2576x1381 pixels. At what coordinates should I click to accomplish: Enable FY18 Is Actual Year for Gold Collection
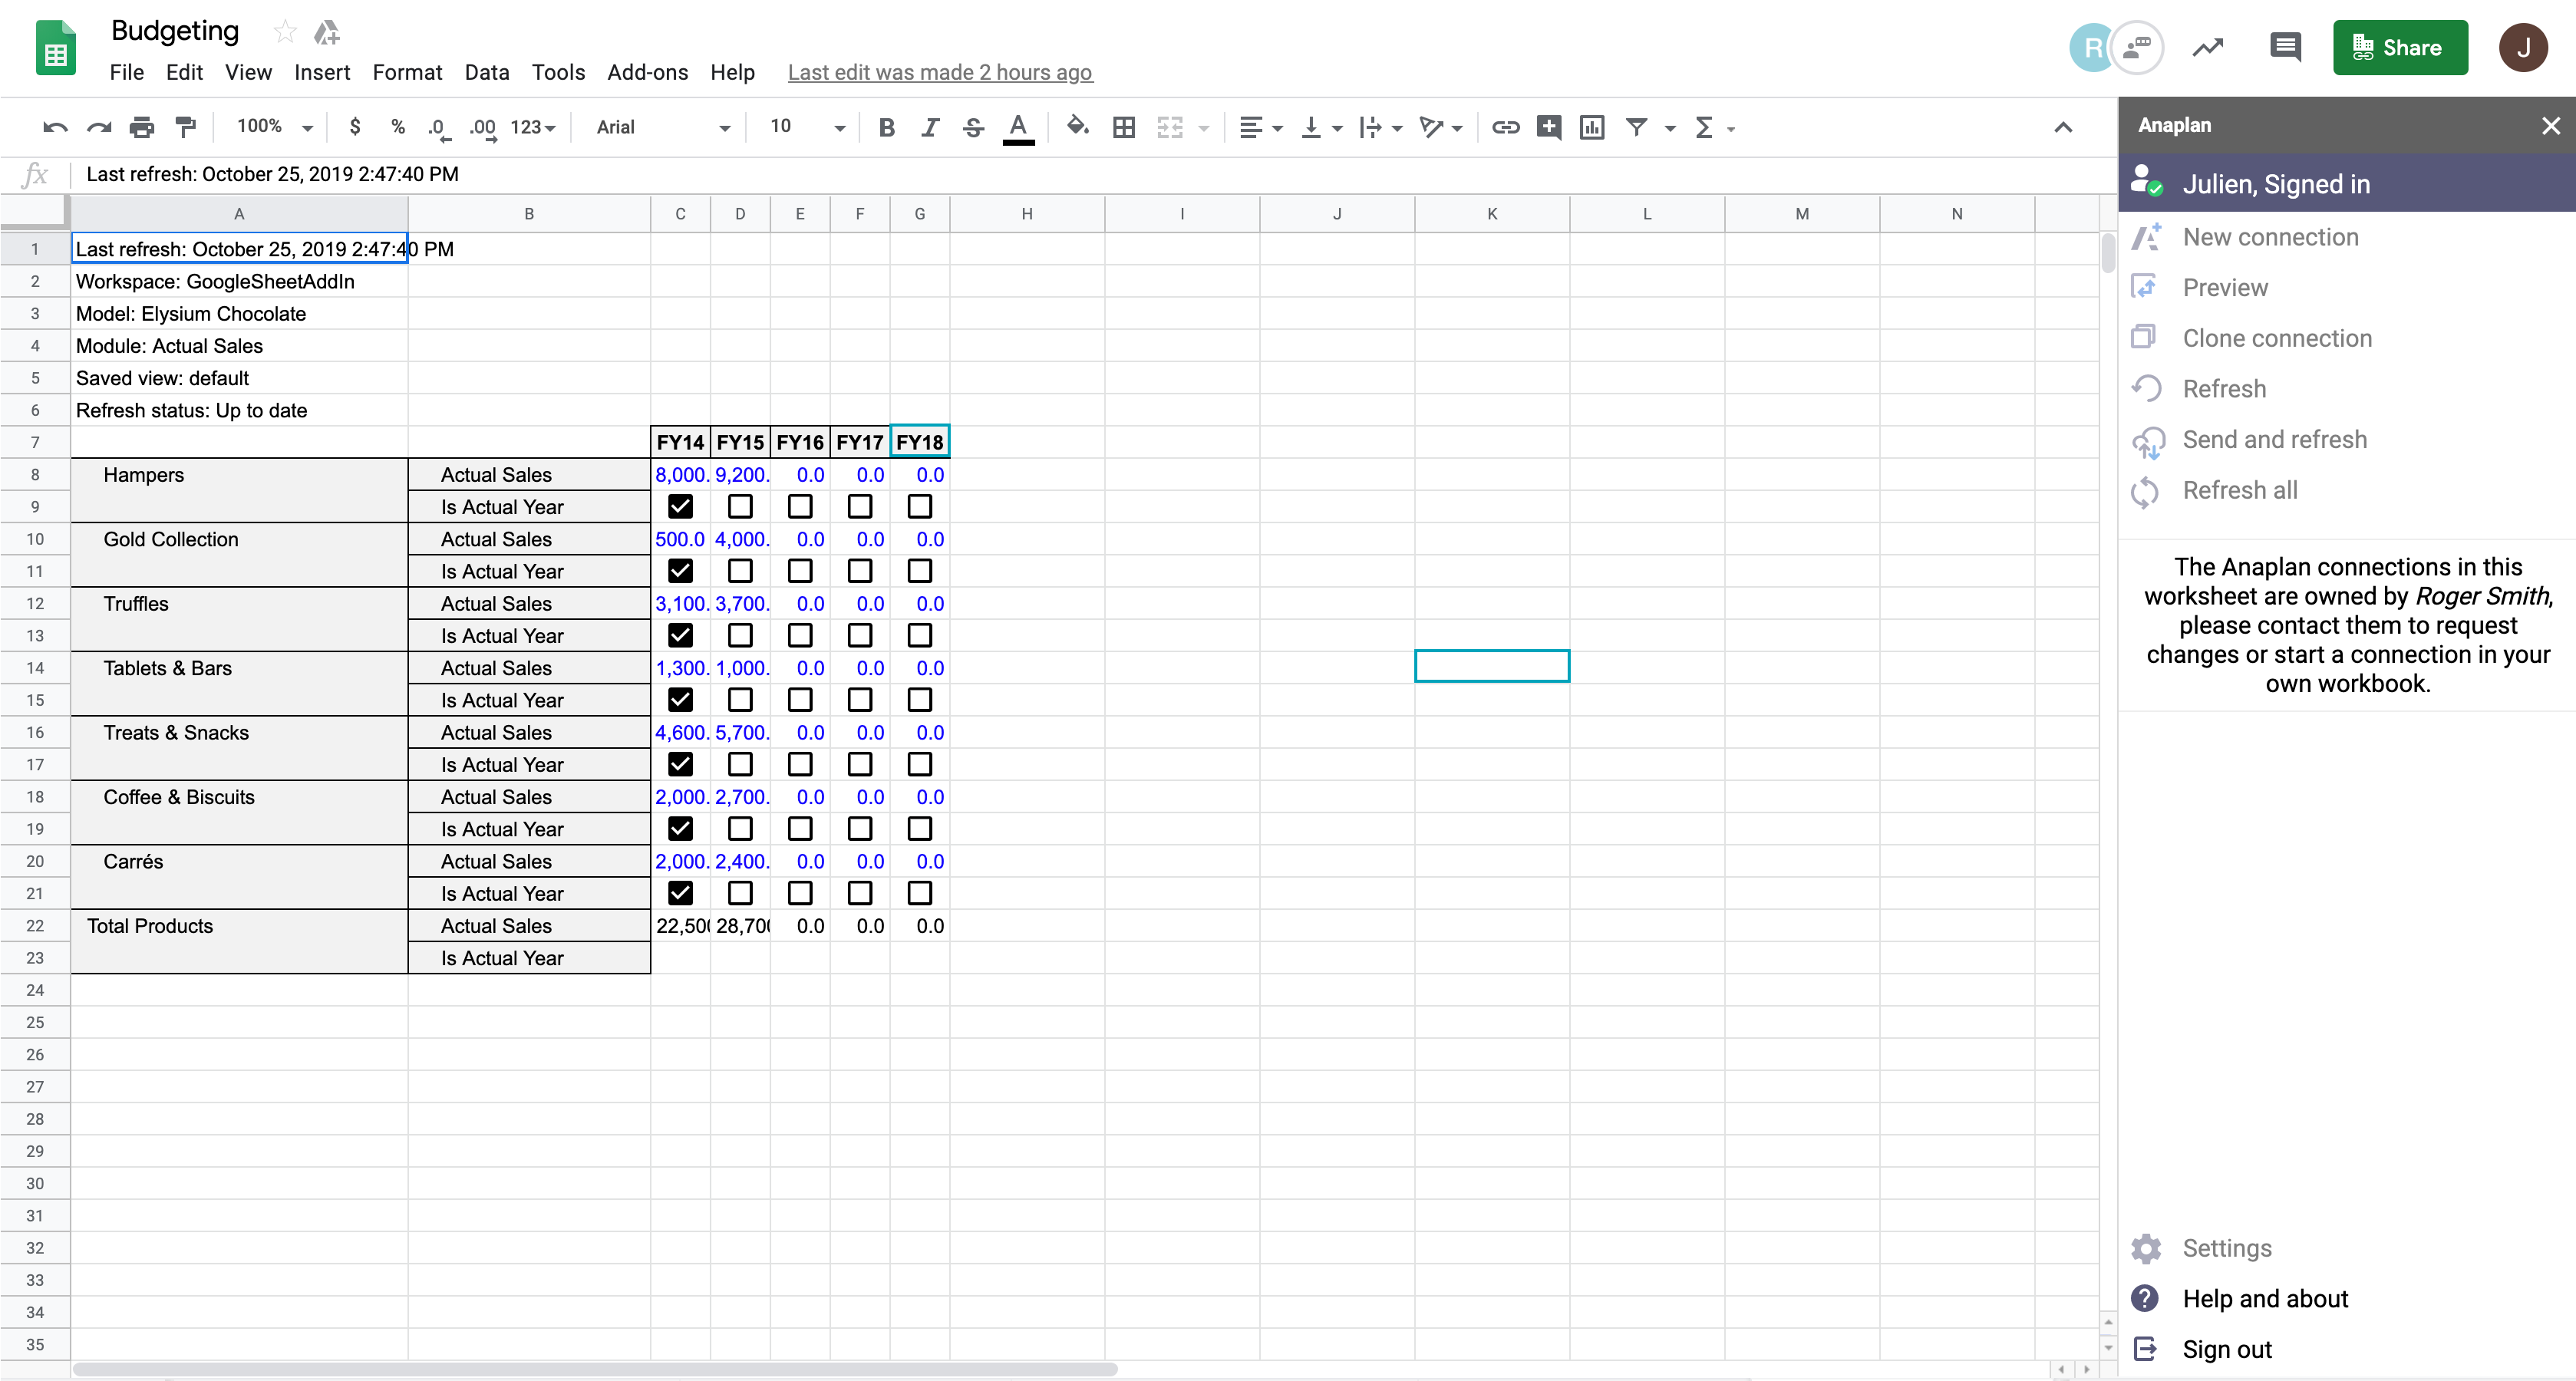click(x=920, y=571)
